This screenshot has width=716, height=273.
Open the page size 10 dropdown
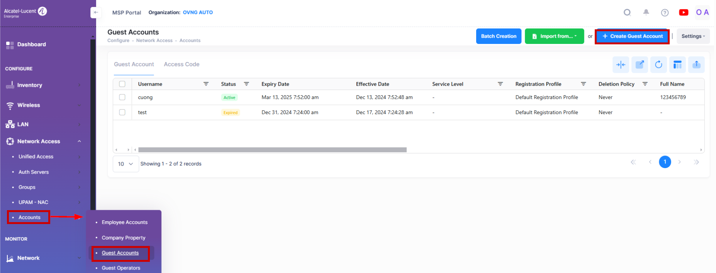[126, 164]
